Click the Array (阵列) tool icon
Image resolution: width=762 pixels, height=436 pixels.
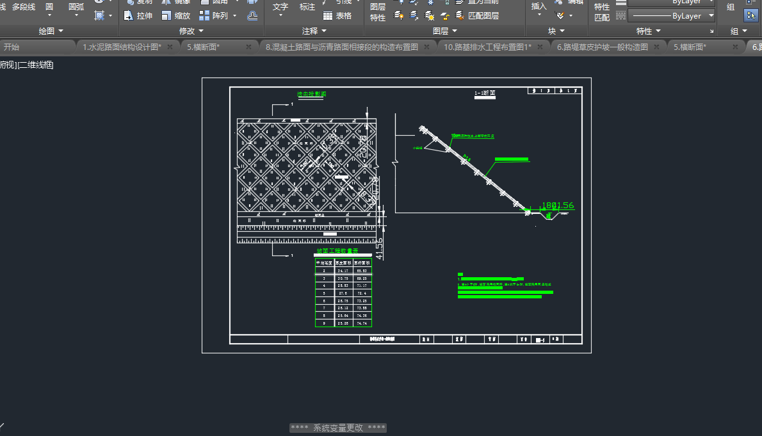coord(205,15)
